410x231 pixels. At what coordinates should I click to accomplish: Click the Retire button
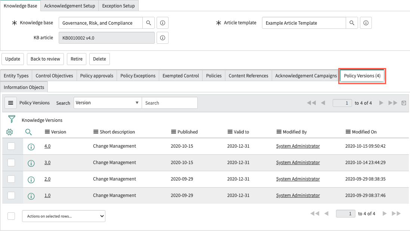point(77,59)
